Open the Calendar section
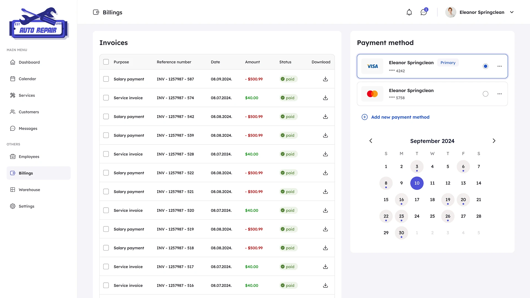Screen dimensions: 530x298 pyautogui.click(x=27, y=79)
